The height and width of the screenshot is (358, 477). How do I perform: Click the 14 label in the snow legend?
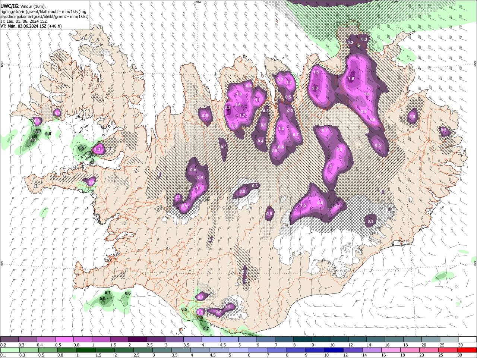[369, 345]
